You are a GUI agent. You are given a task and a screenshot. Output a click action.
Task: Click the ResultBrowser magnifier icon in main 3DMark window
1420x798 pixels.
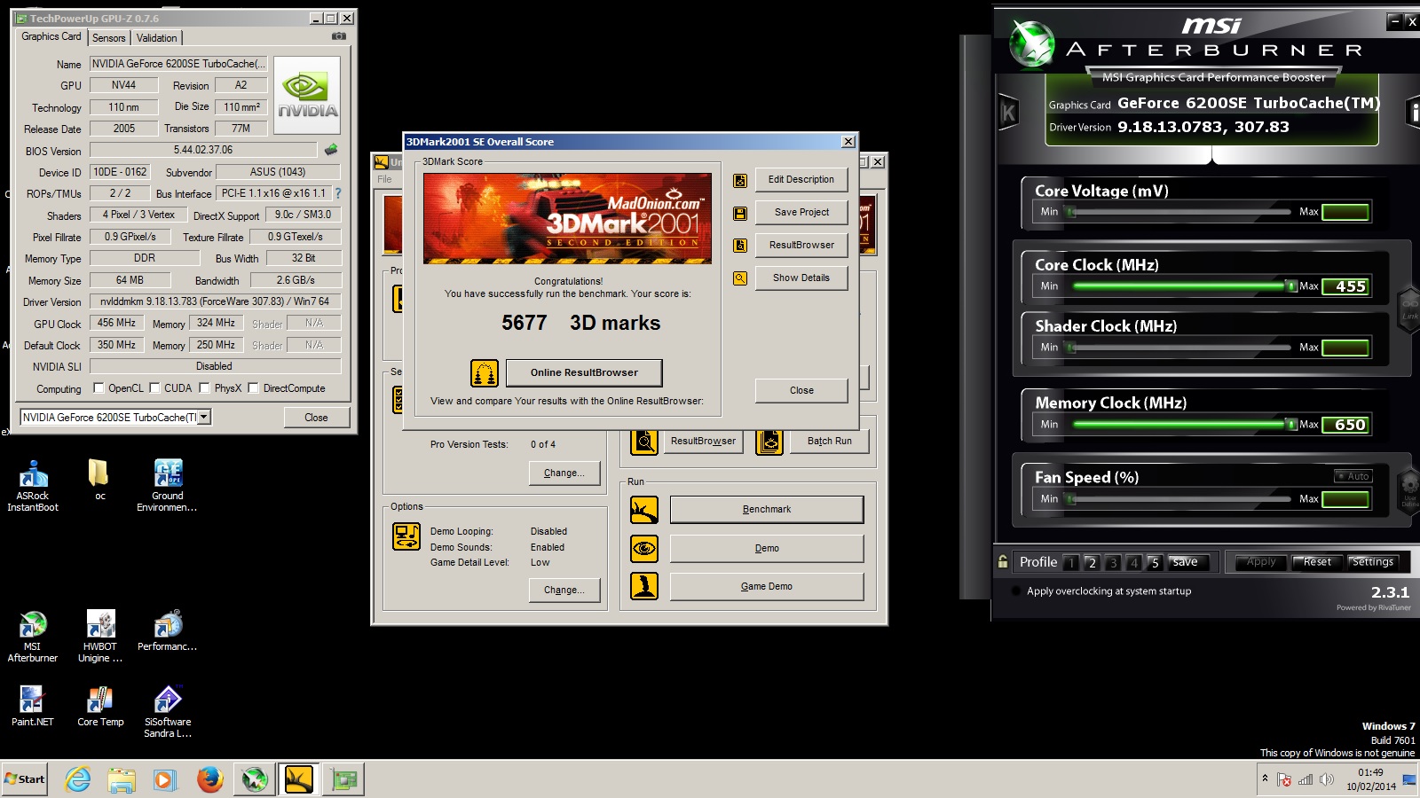[x=644, y=441]
